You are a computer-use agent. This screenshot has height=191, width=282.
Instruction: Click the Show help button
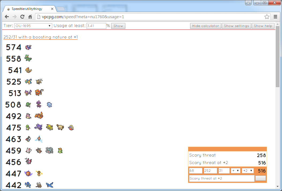(x=263, y=26)
